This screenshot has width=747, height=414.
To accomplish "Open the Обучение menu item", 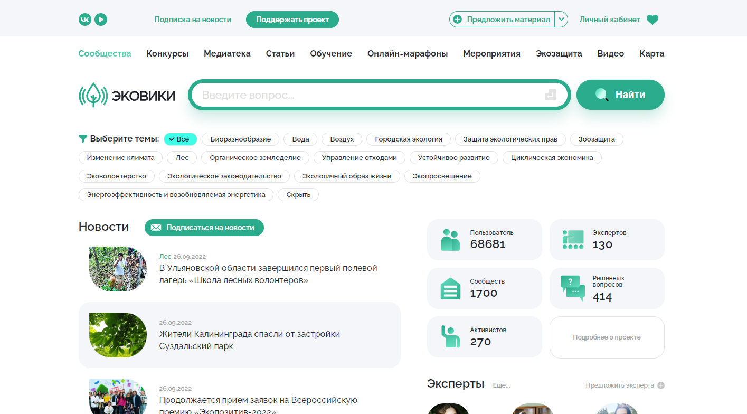I will (331, 53).
